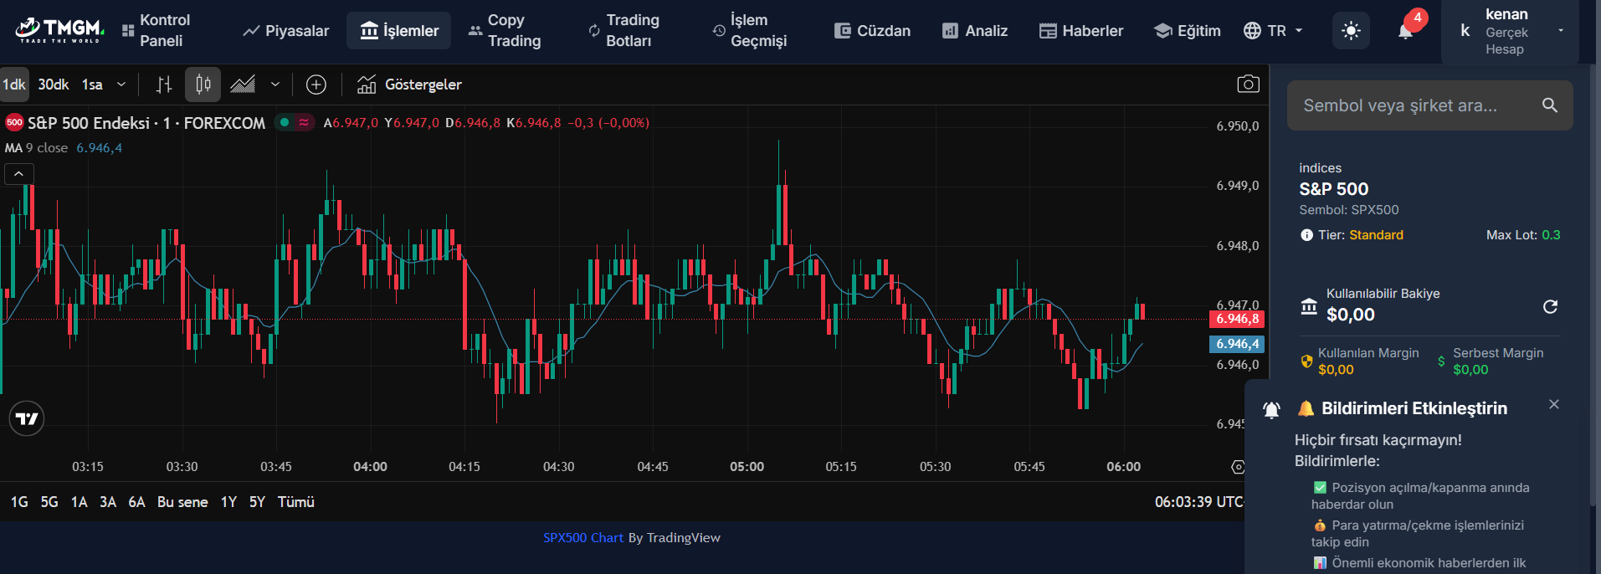Collapse the indicator legend chevron

18,174
